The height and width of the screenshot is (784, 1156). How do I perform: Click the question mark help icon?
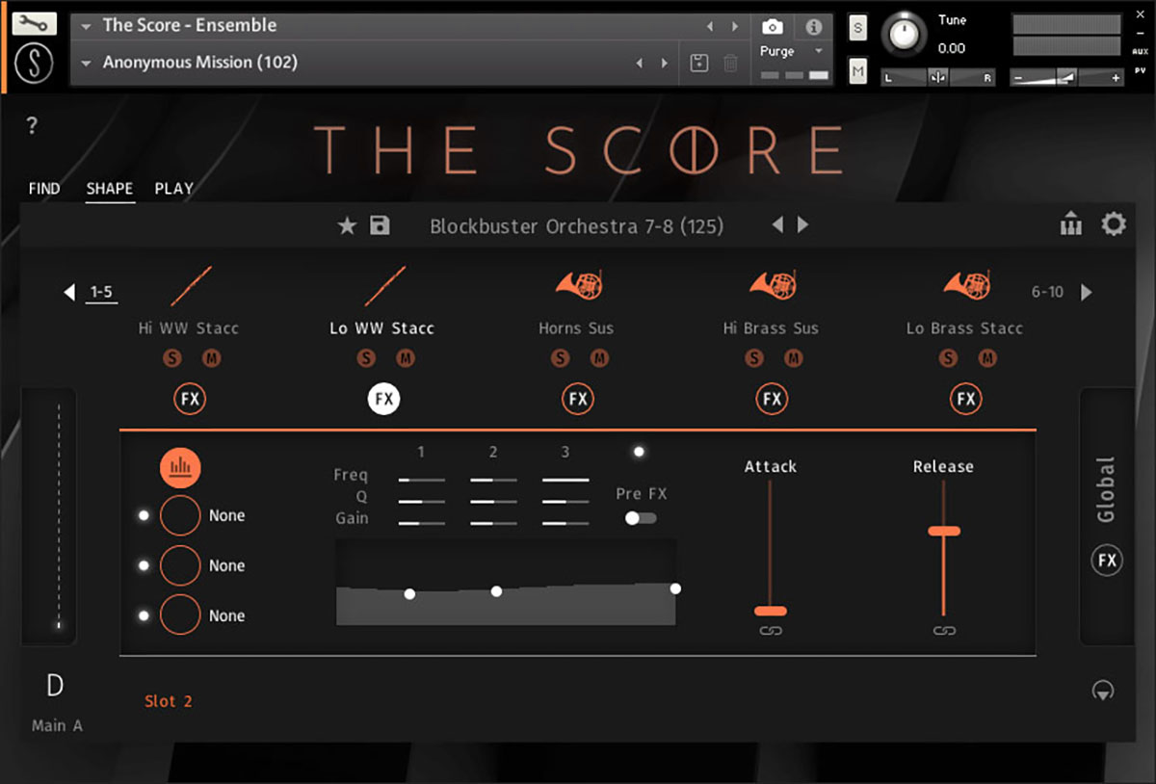point(32,125)
